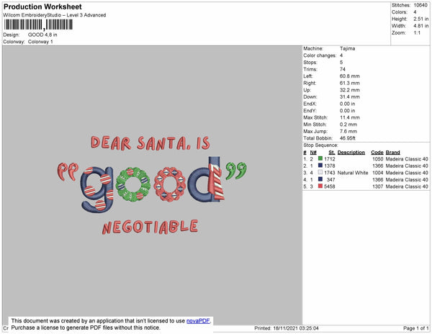This screenshot has height=334, width=432.
Task: Click the 'Colorway 1' value
Action: click(40, 42)
